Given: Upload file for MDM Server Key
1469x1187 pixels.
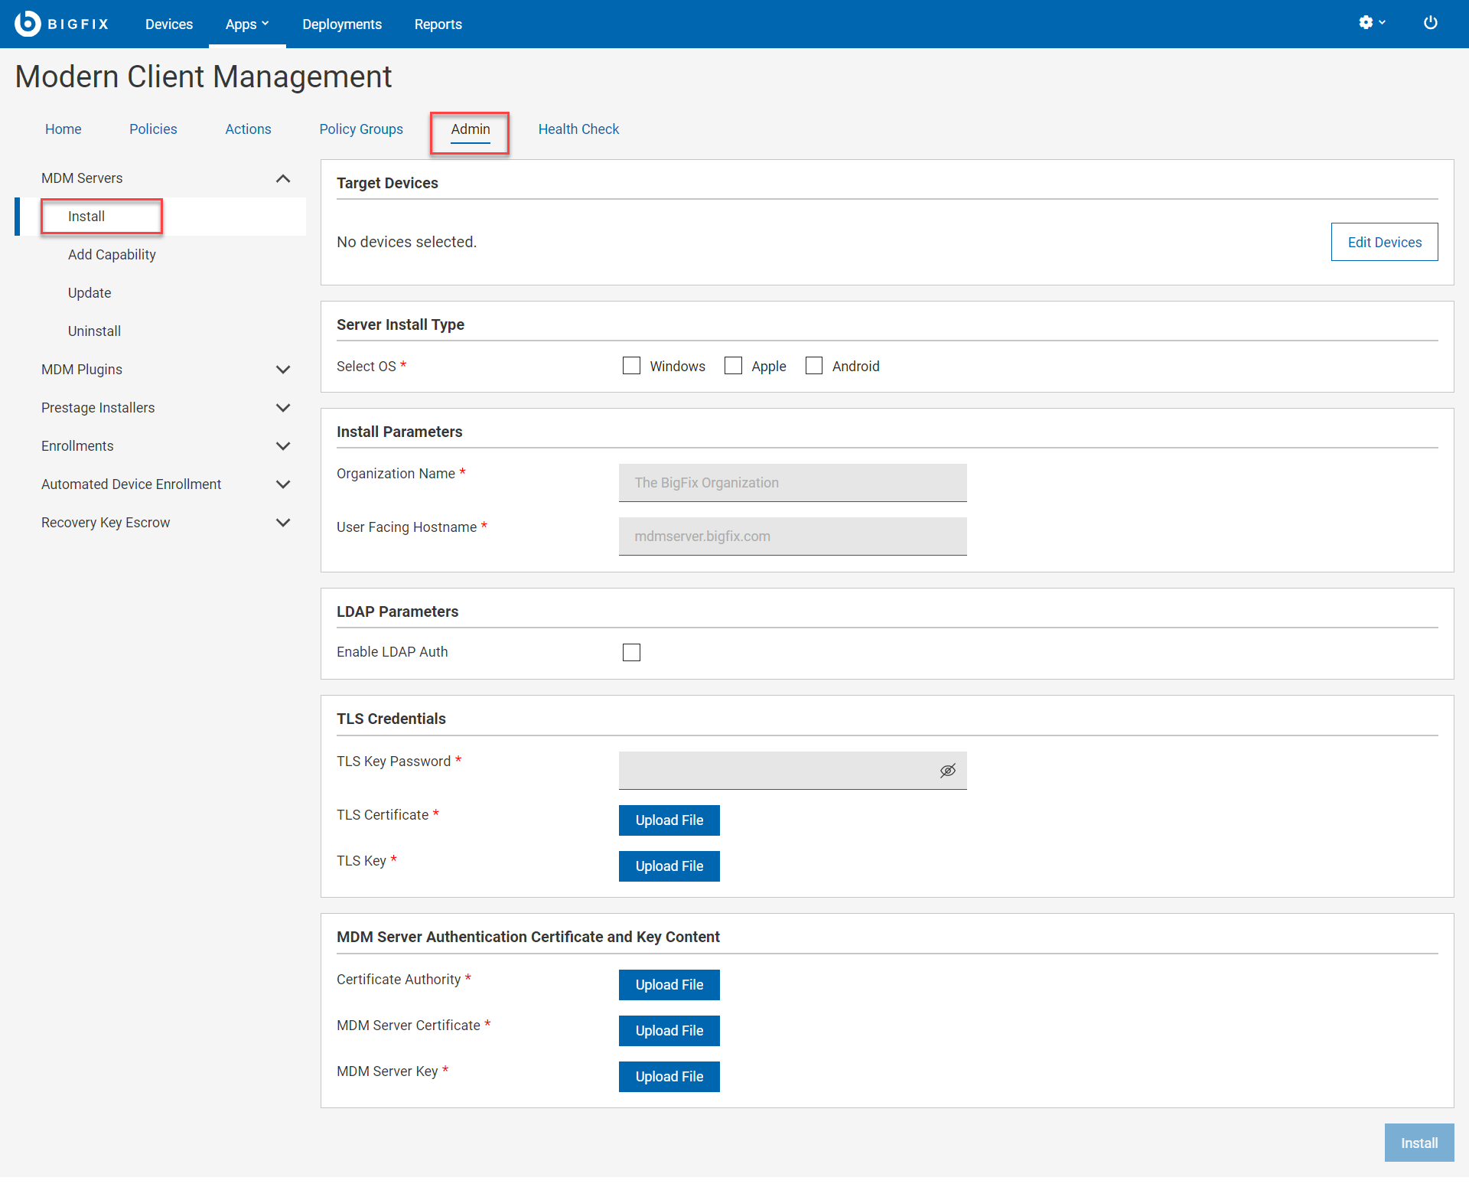Looking at the screenshot, I should [x=669, y=1077].
